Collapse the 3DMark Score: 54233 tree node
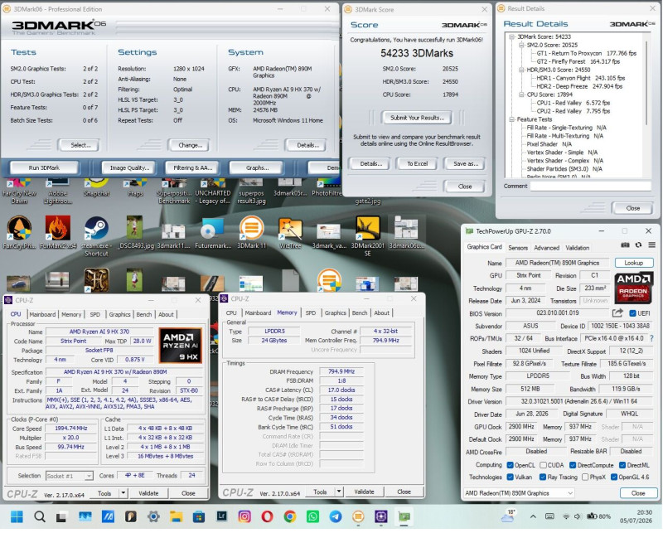 [511, 36]
